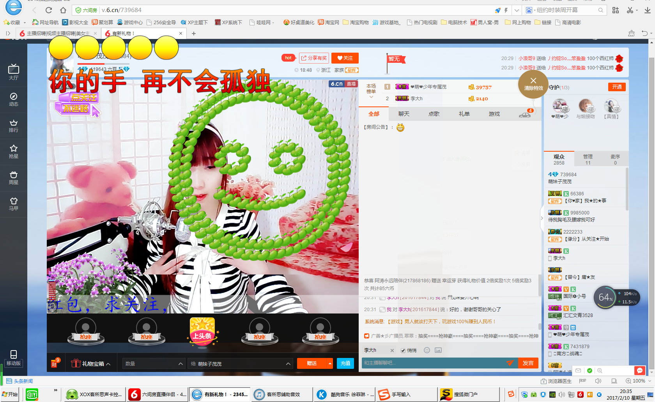Click the audience list scrollbar
The image size is (655, 402).
click(627, 189)
